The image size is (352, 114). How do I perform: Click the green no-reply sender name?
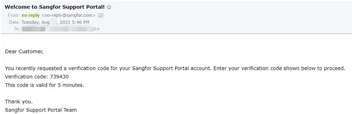click(x=31, y=15)
